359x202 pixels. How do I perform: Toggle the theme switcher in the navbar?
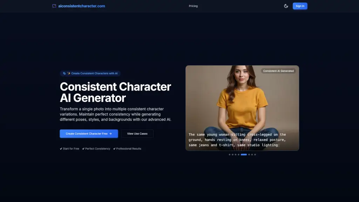tap(286, 6)
